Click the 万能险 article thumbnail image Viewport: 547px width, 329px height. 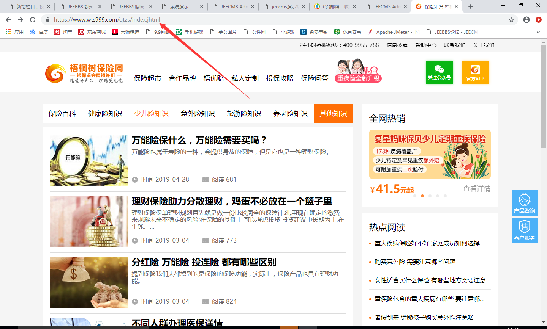89,160
